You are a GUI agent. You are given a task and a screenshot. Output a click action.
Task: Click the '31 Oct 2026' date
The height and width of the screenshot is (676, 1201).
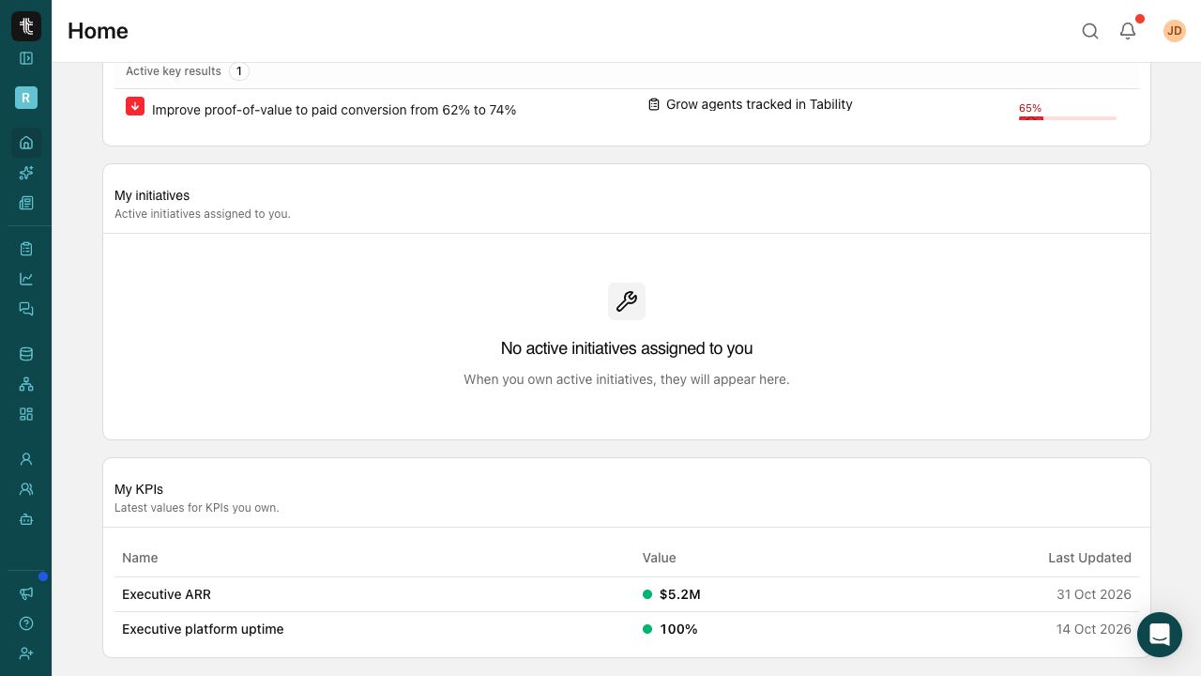[1094, 594]
